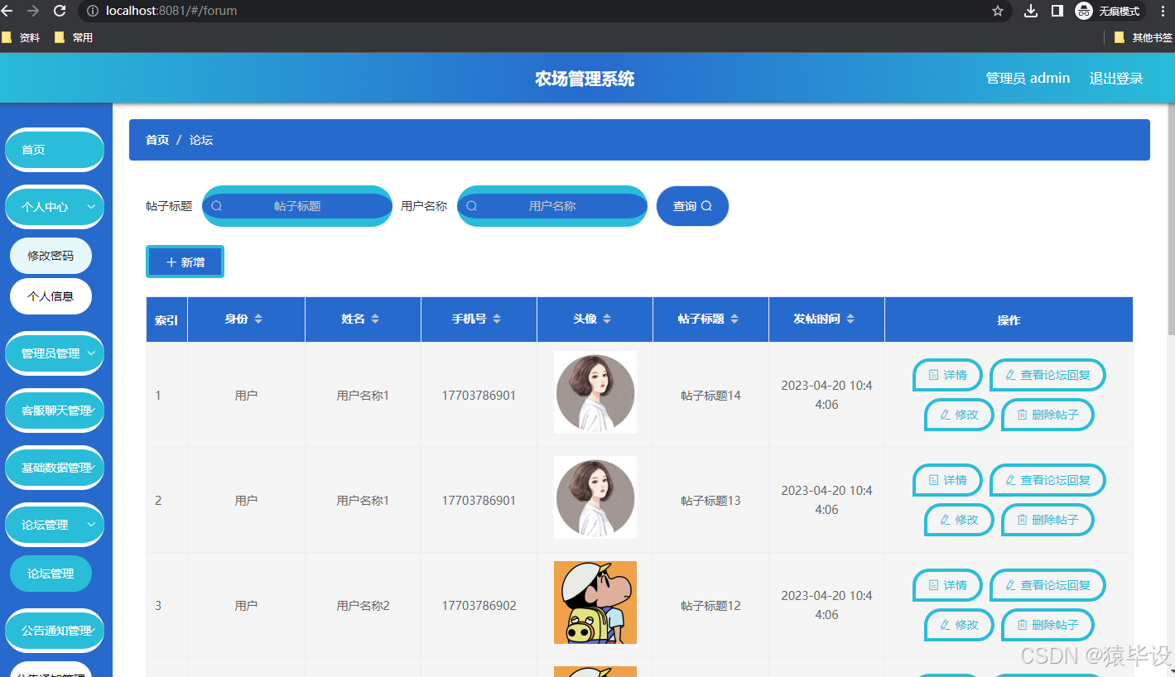The height and width of the screenshot is (677, 1175).
Task: Click avatar thumbnail in 帖子标题14 row
Action: [x=595, y=392]
